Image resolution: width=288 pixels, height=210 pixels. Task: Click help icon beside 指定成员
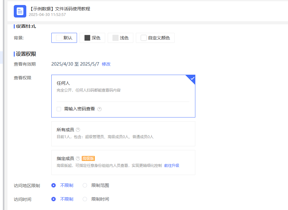78,158
